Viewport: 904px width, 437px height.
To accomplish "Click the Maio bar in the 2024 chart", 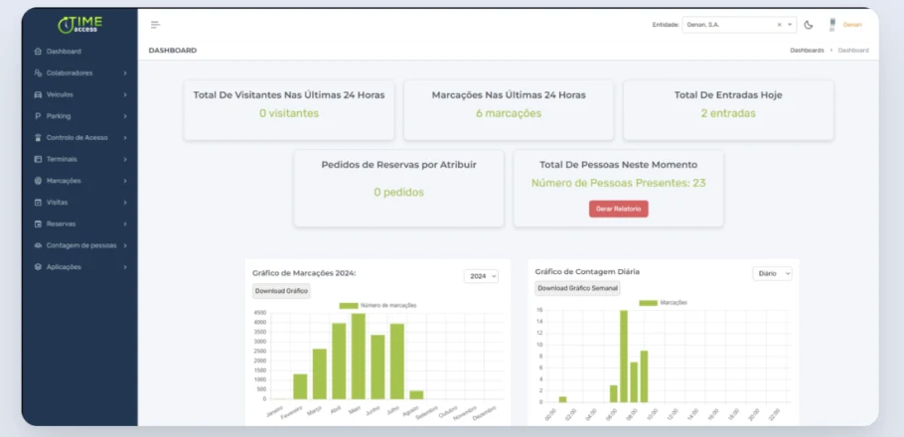I will pos(358,357).
